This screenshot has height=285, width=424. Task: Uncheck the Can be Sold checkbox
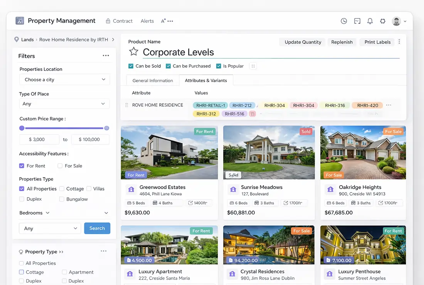click(x=131, y=66)
